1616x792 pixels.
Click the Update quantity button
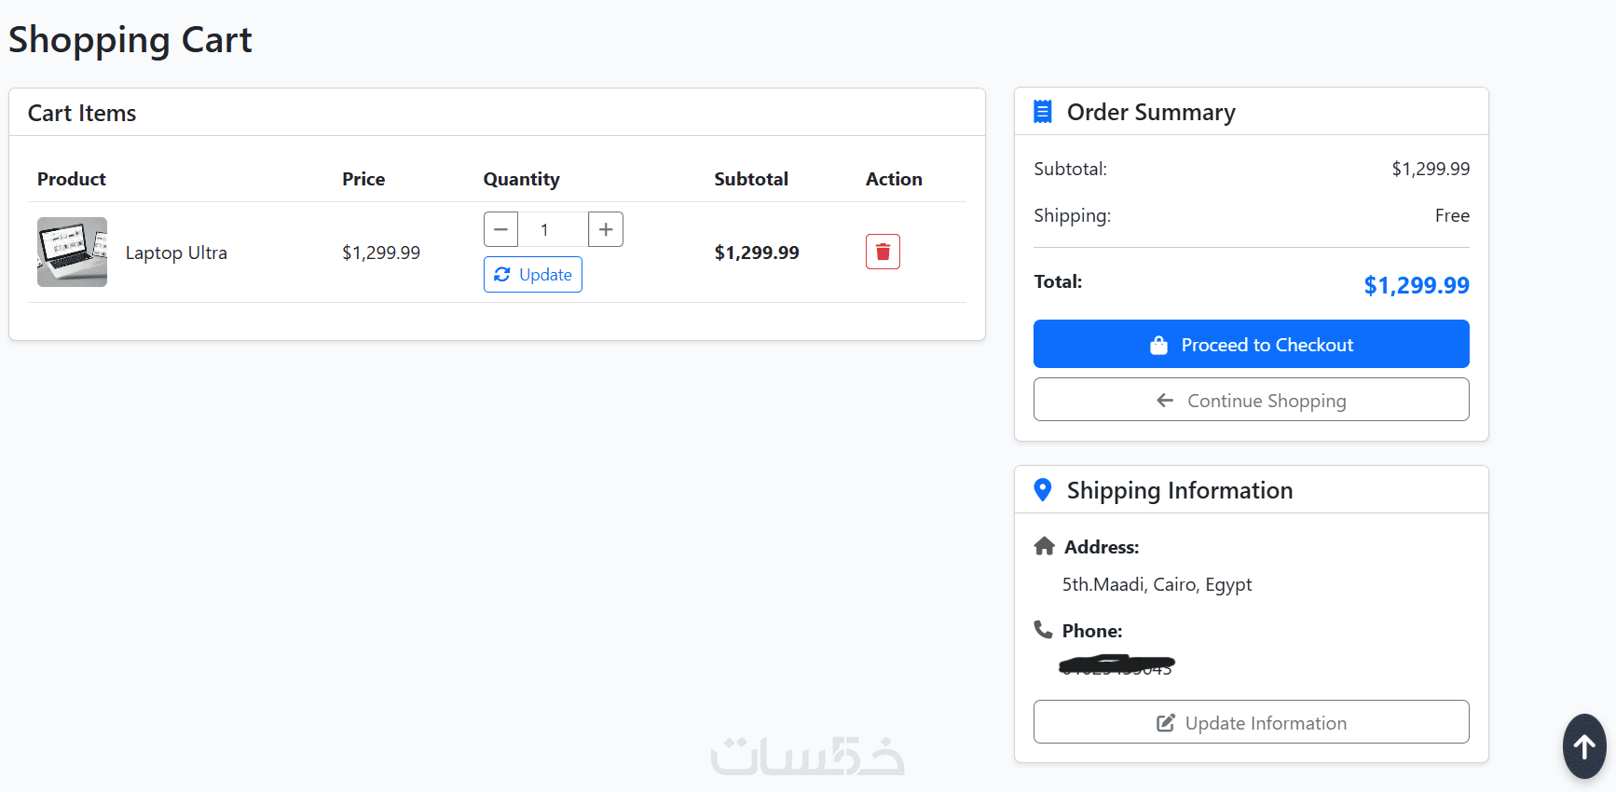pos(533,275)
